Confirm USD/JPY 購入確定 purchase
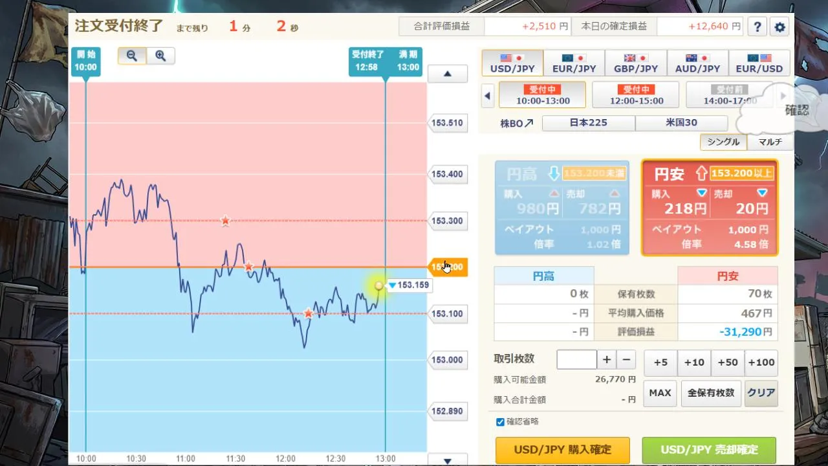828x466 pixels. point(562,450)
